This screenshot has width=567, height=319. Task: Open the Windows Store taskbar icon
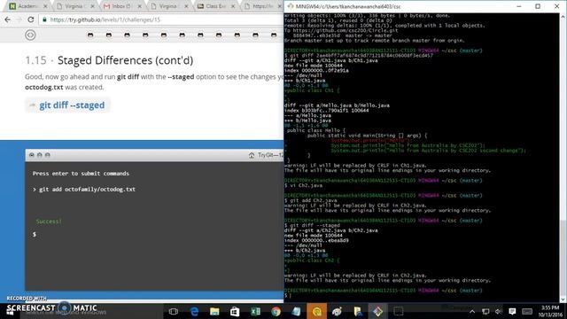235,311
